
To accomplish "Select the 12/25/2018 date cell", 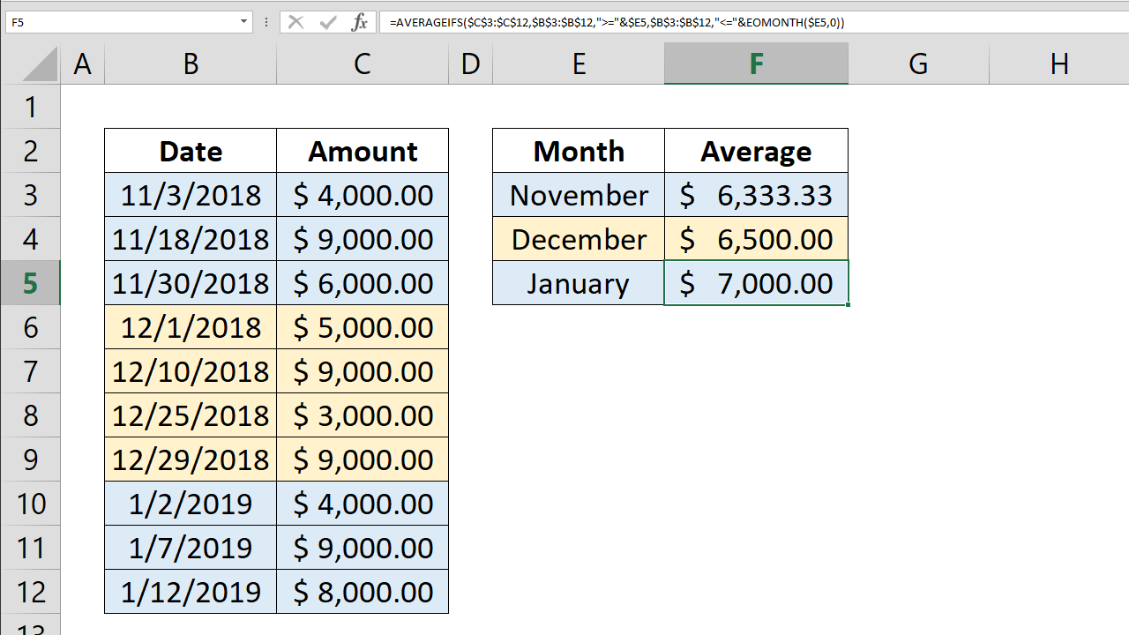I will click(x=191, y=415).
